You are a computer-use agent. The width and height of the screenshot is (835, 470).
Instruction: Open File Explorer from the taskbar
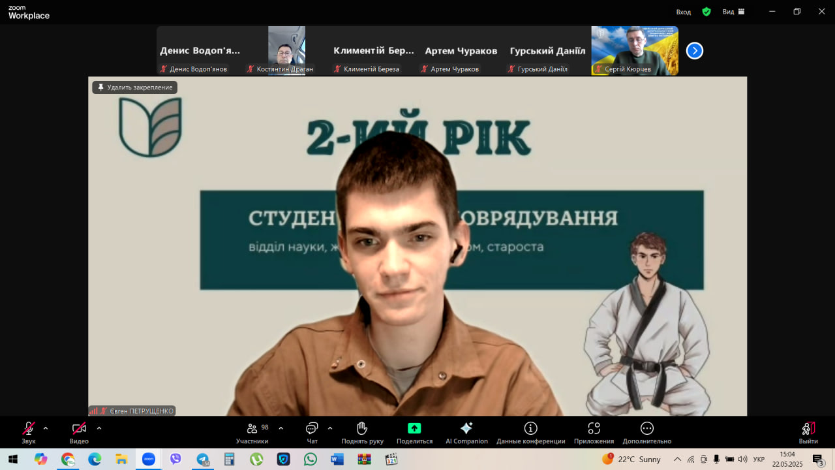pyautogui.click(x=121, y=459)
